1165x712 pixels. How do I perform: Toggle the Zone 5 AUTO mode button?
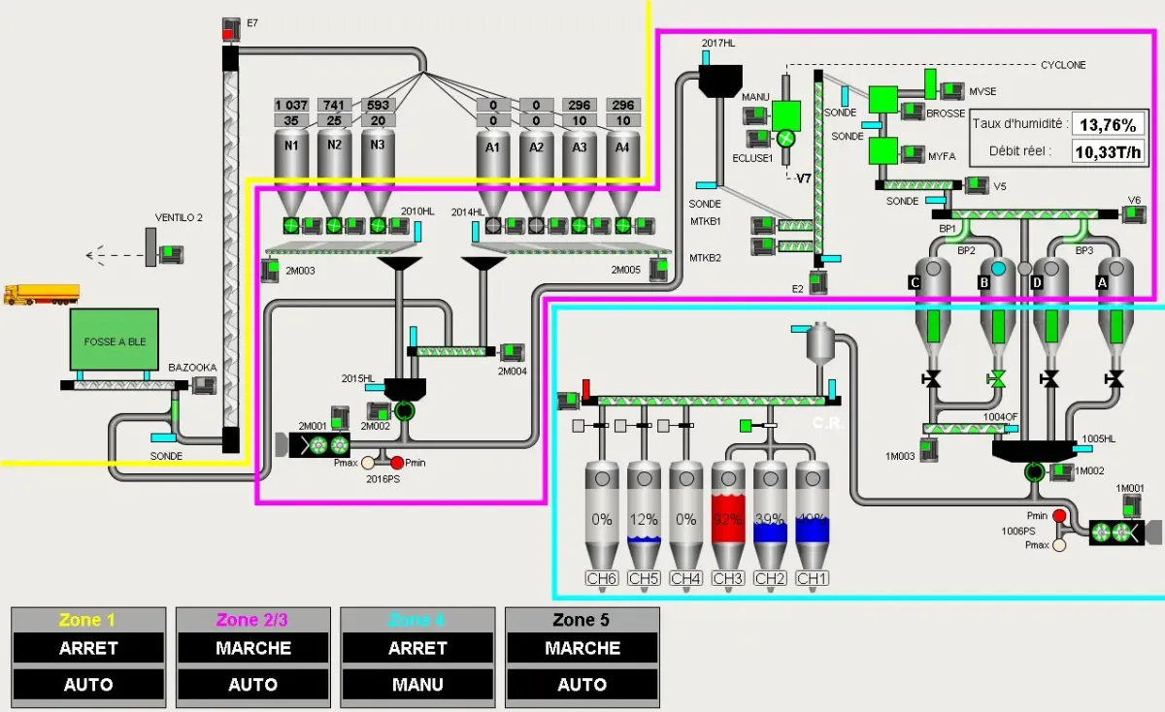[582, 685]
